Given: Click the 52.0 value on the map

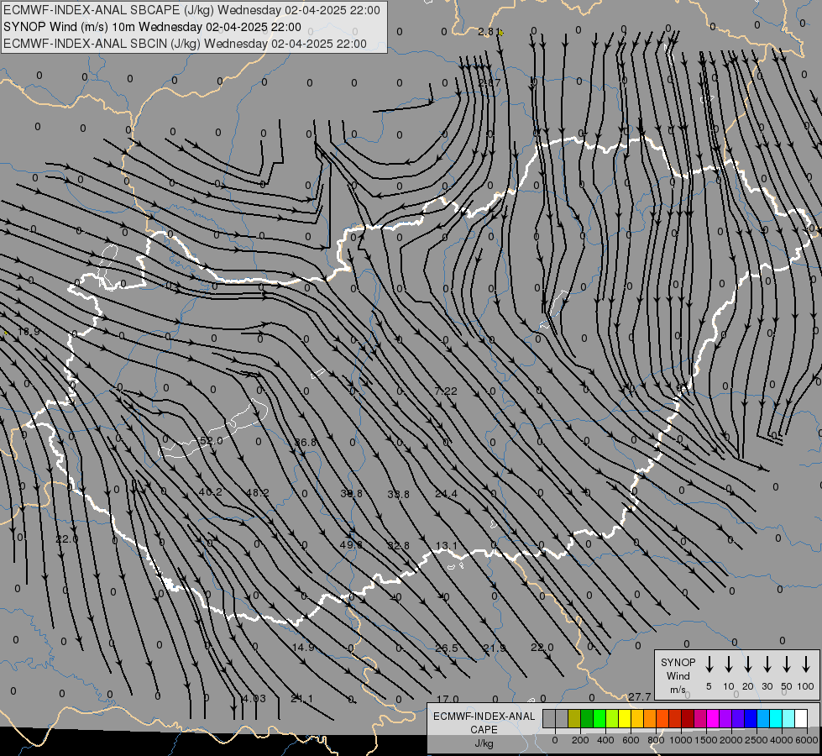Looking at the screenshot, I should pos(212,441).
